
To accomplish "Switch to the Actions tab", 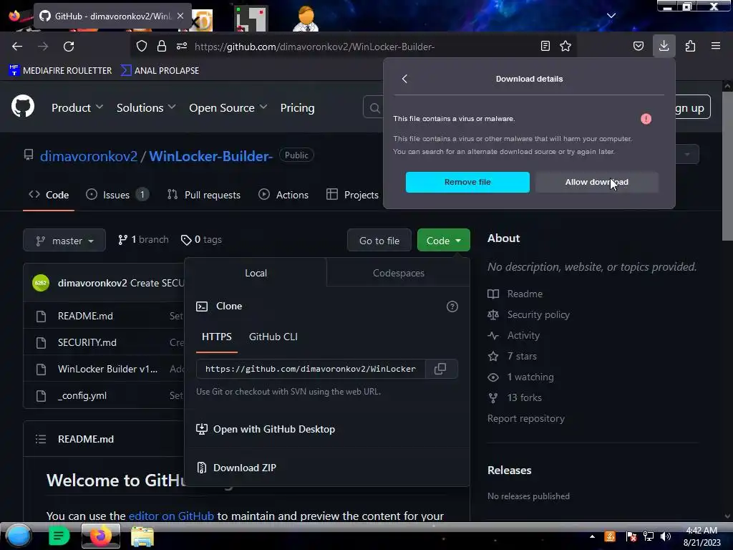I will click(x=283, y=195).
